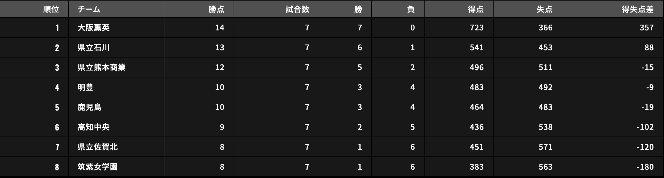Click the 357 point difference cell
The width and height of the screenshot is (664, 178).
point(647,28)
